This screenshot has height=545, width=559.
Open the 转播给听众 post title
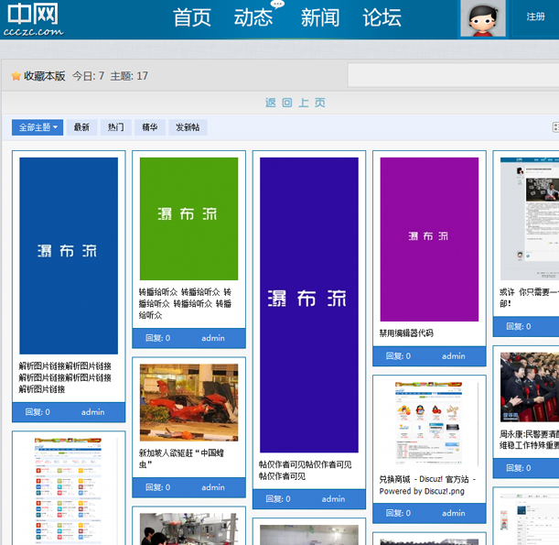[185, 304]
